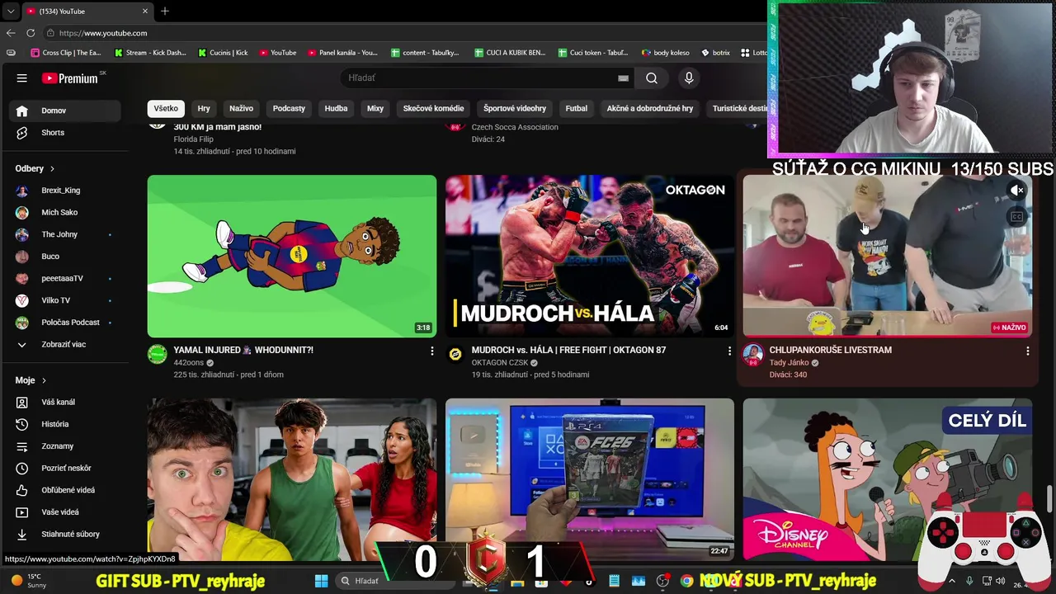Open options menu for MUDROCH vs. HÁLA video
1056x594 pixels.
(729, 351)
